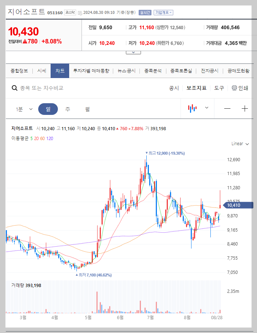Switch to the 종합정보 tab

(x=19, y=71)
